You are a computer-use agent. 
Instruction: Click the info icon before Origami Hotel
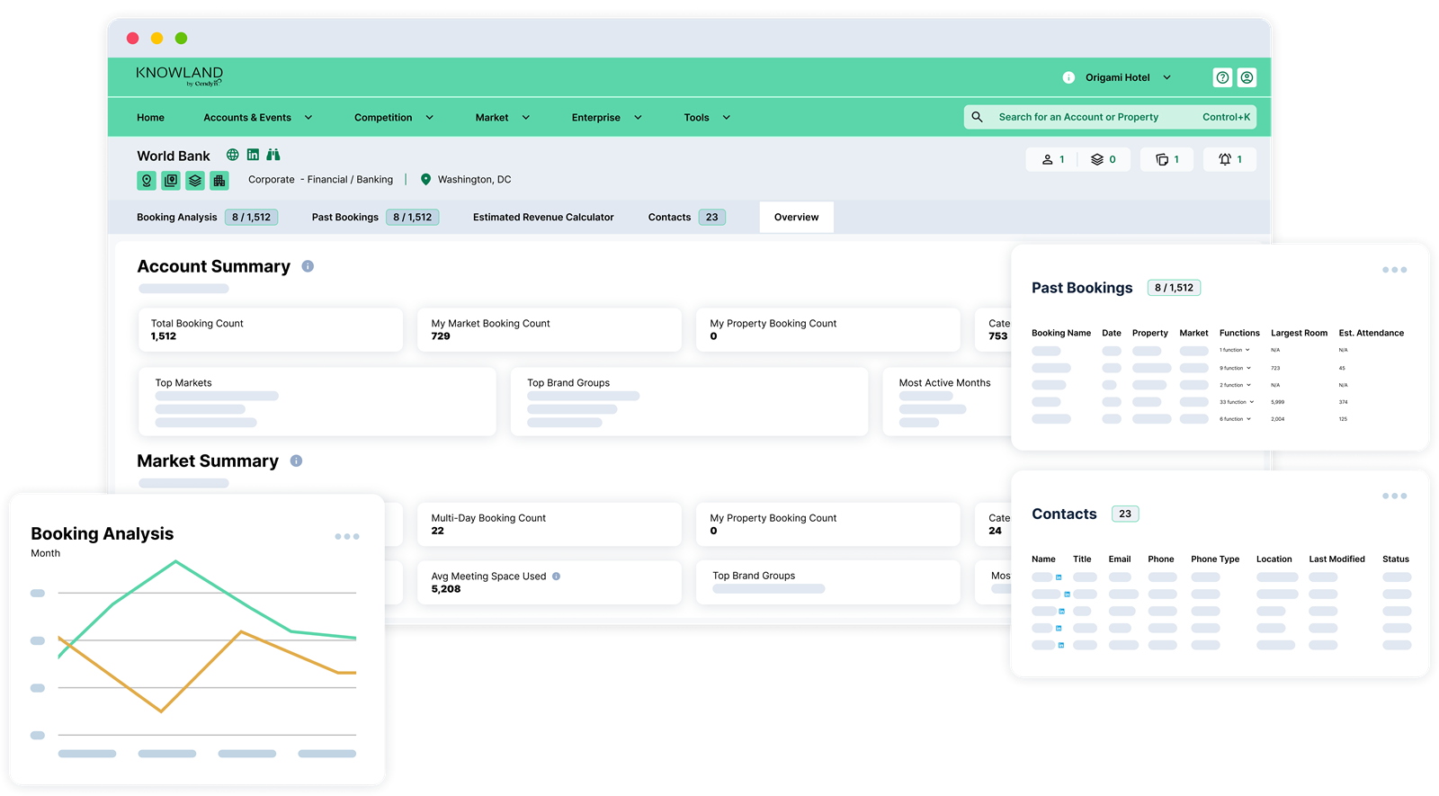[1068, 77]
